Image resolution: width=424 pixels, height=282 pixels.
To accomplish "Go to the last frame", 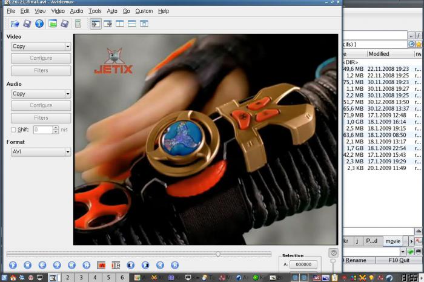I will (x=174, y=265).
